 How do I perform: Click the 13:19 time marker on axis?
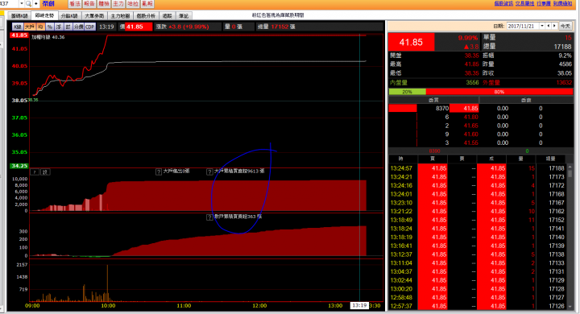click(359, 305)
